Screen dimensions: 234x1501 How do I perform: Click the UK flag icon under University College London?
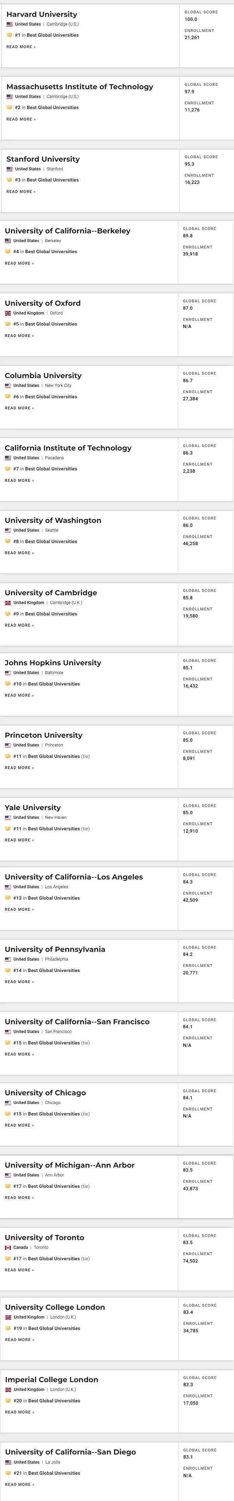tap(8, 1317)
